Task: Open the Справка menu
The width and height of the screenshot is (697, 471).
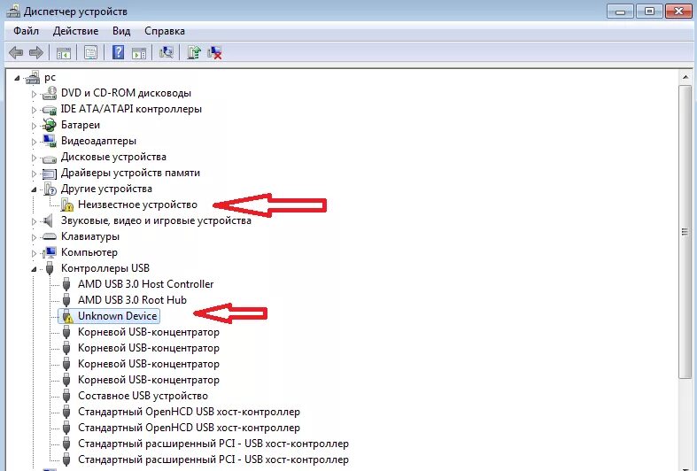Action: coord(165,31)
